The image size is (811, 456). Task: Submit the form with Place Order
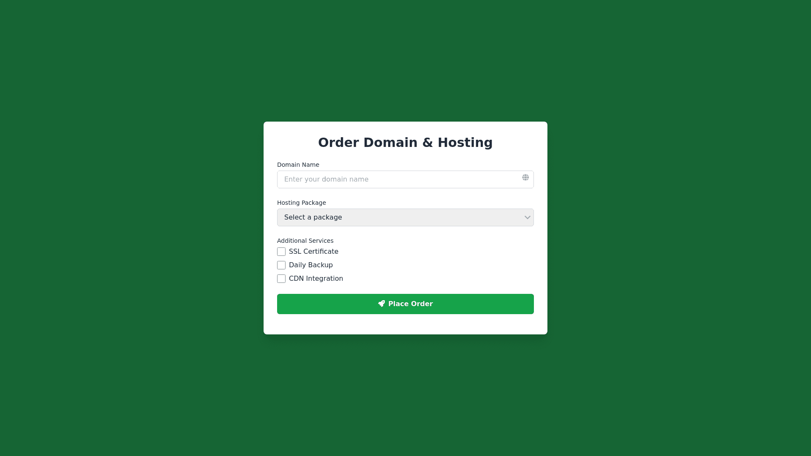tap(405, 304)
